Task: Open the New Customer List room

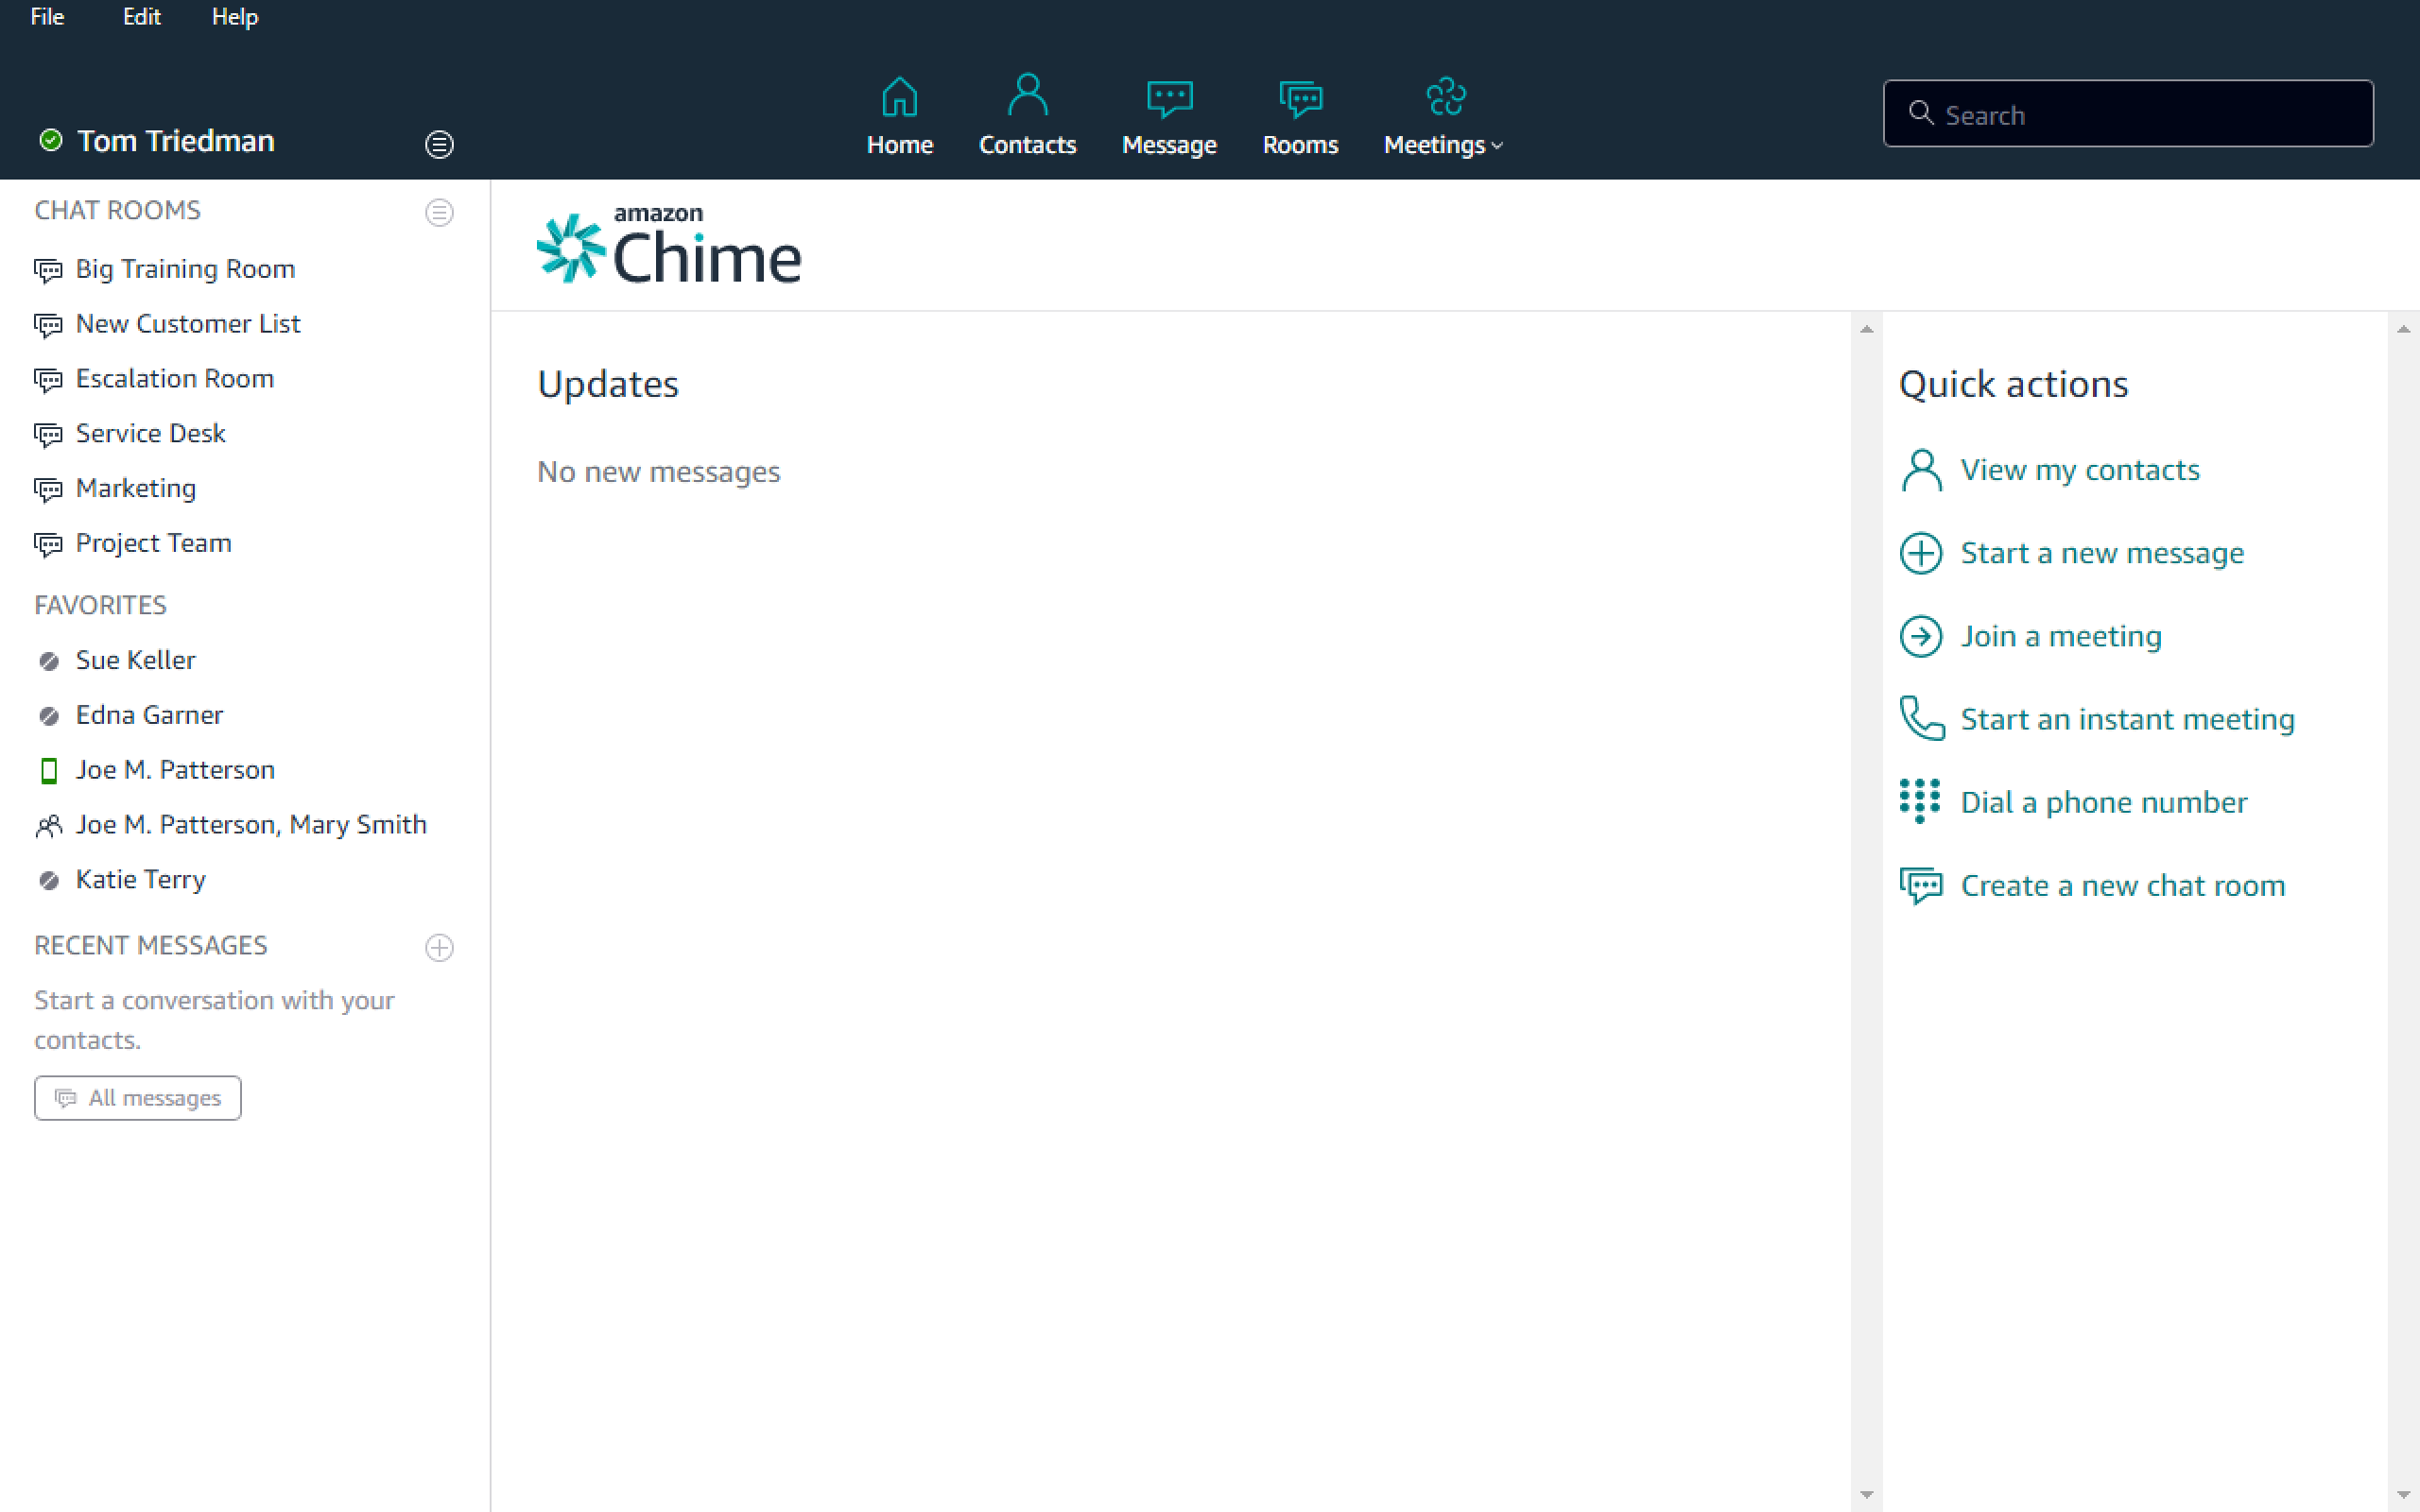Action: [x=188, y=324]
